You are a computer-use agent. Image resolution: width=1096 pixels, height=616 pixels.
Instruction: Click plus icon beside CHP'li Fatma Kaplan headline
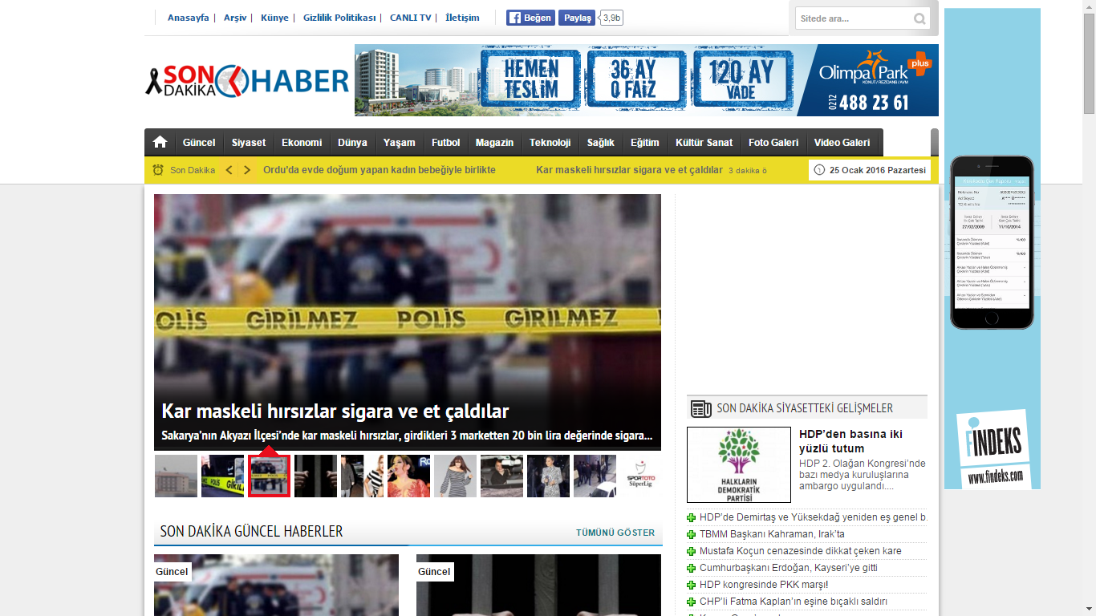coord(692,602)
